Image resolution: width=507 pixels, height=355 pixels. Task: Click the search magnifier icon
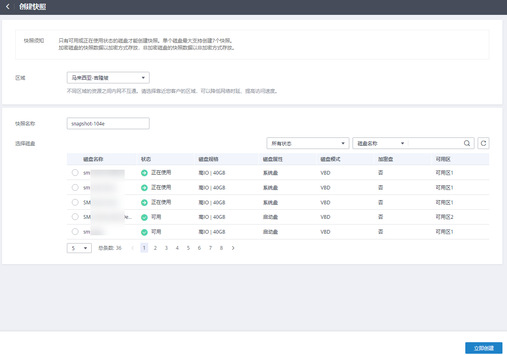[x=467, y=143]
